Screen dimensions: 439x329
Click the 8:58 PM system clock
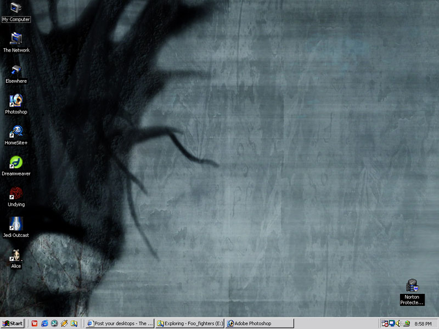click(x=423, y=324)
